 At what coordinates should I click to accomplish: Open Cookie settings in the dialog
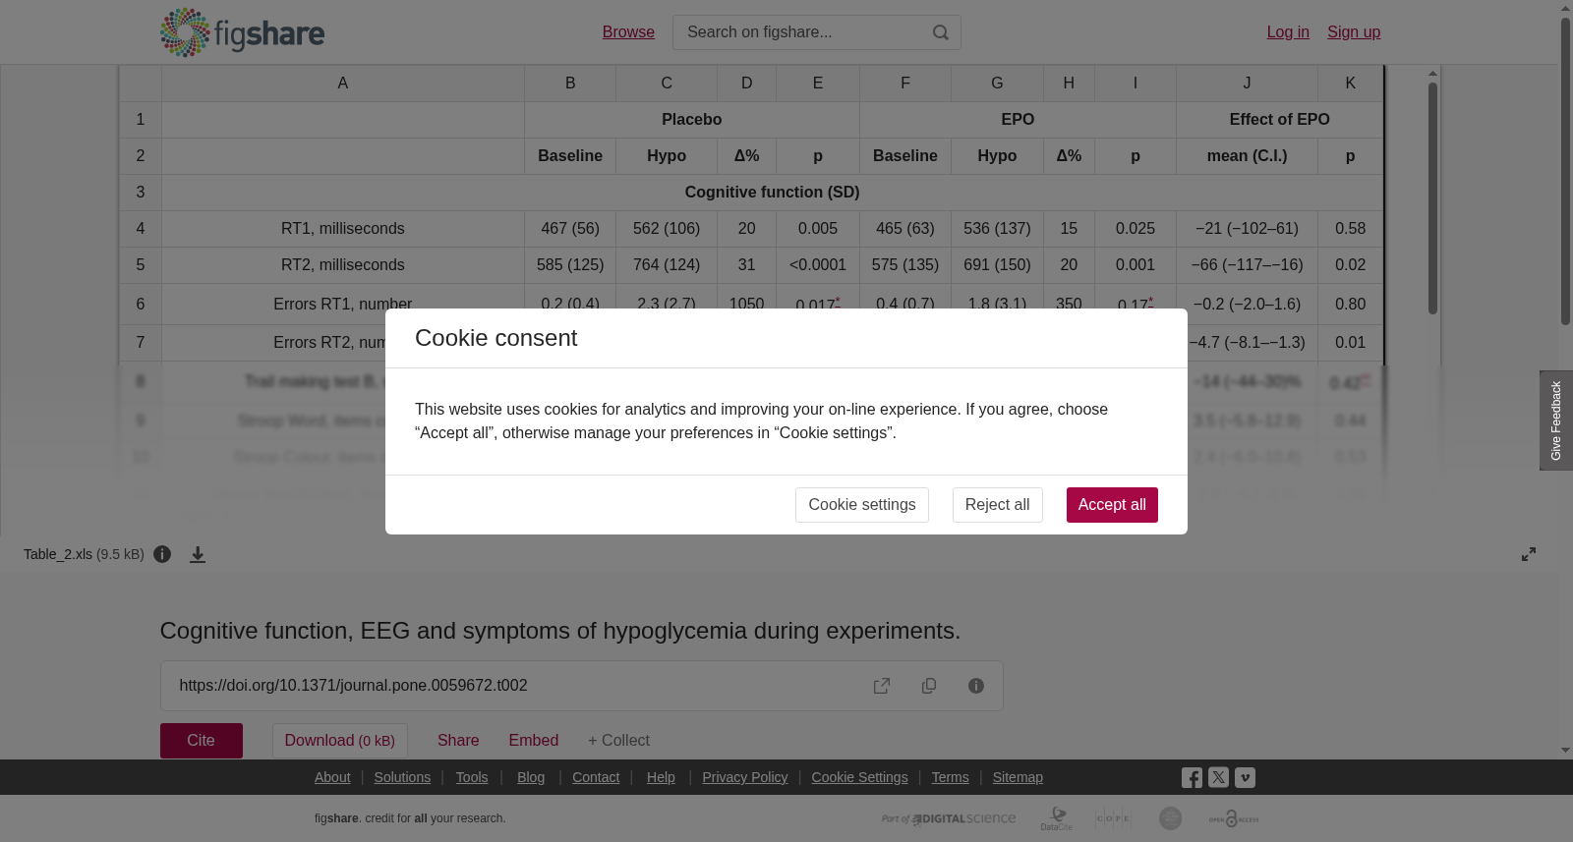[x=862, y=505]
